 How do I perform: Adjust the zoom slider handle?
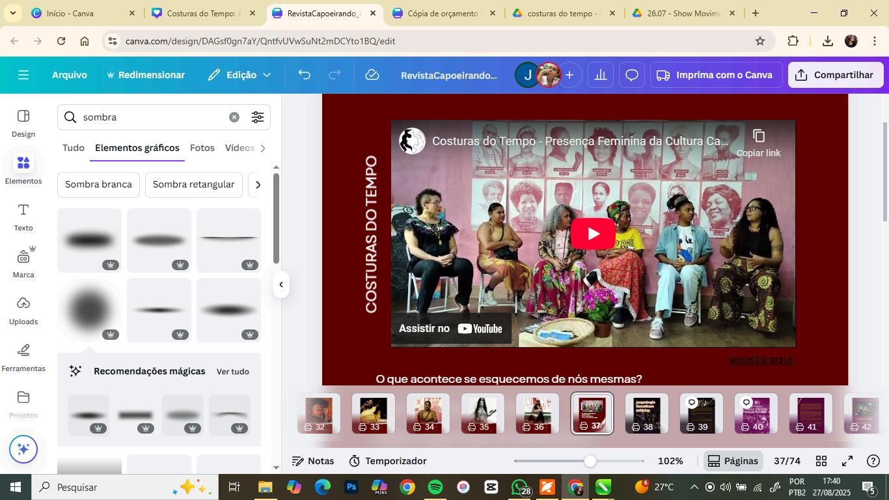[x=590, y=461]
